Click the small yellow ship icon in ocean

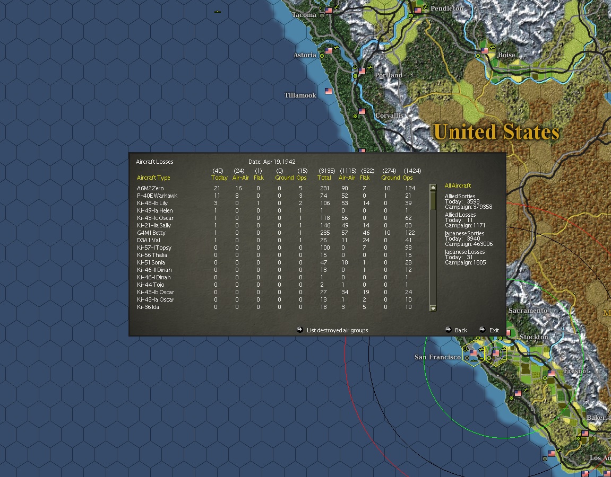tap(218, 12)
